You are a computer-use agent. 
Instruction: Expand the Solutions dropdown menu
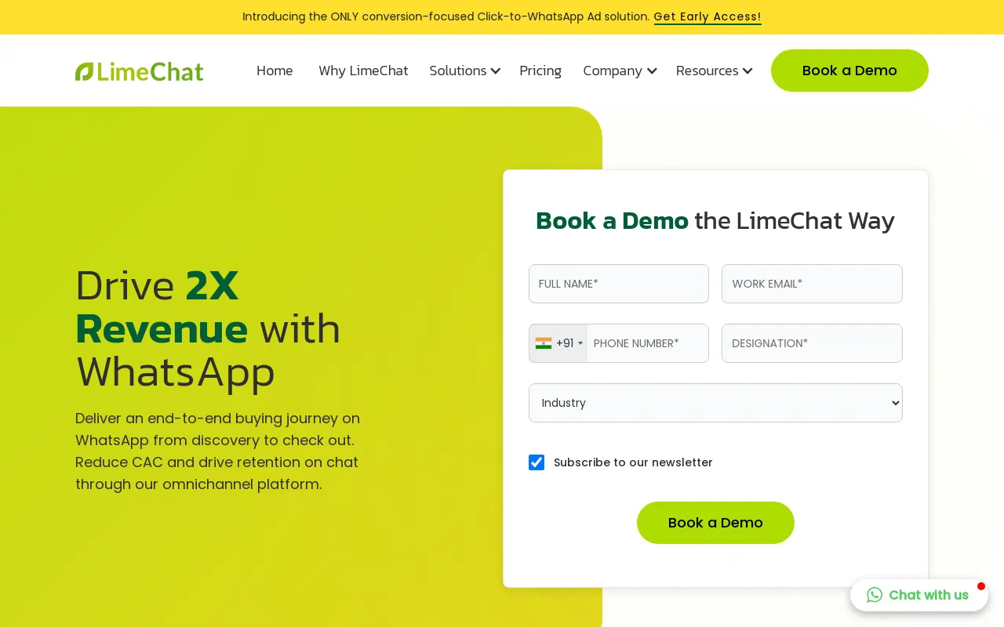point(464,71)
